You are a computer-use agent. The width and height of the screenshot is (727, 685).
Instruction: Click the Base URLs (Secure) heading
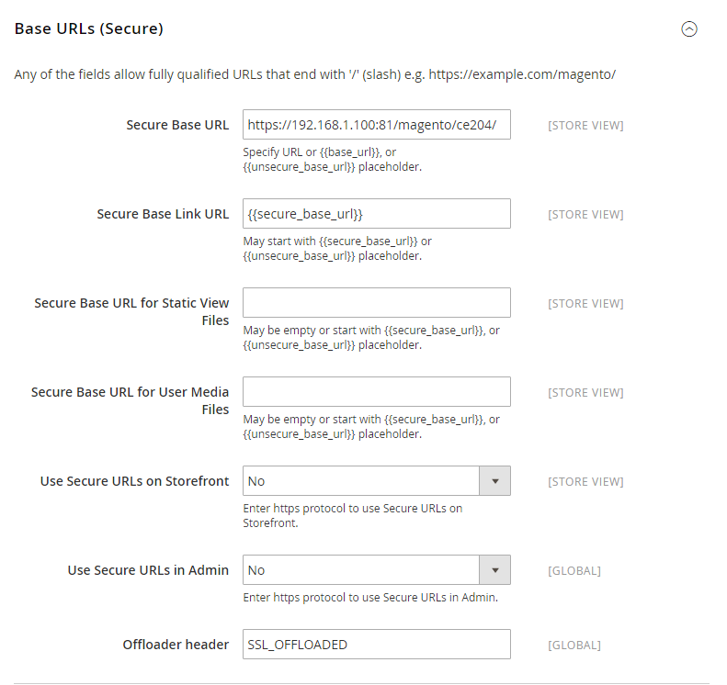[89, 28]
